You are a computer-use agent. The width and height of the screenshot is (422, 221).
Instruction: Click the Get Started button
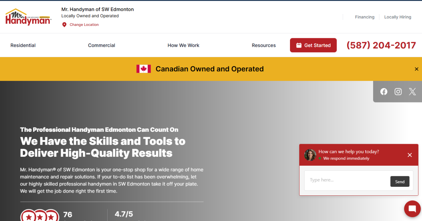pos(313,45)
